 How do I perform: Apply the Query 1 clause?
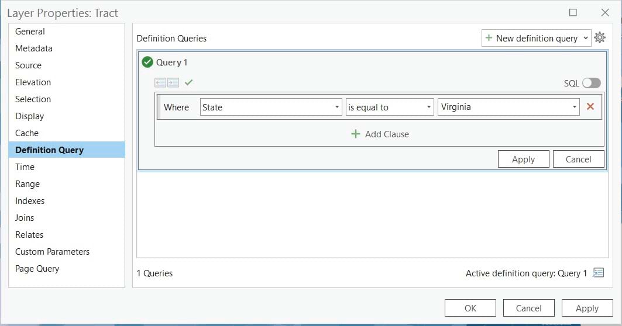coord(523,159)
